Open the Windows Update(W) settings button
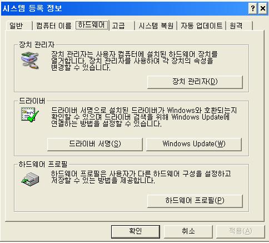Viewport: 269px width, 243px height. [x=194, y=144]
